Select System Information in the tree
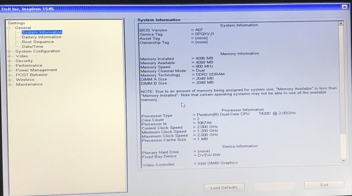The height and width of the screenshot is (196, 352). pos(42,32)
